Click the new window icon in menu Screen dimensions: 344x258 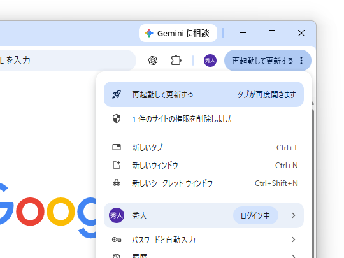coord(117,165)
